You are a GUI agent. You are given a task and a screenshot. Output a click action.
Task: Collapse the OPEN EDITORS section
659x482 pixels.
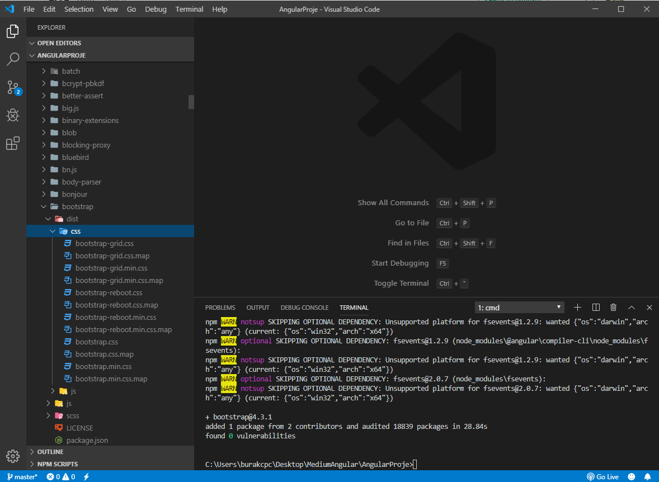pyautogui.click(x=110, y=43)
